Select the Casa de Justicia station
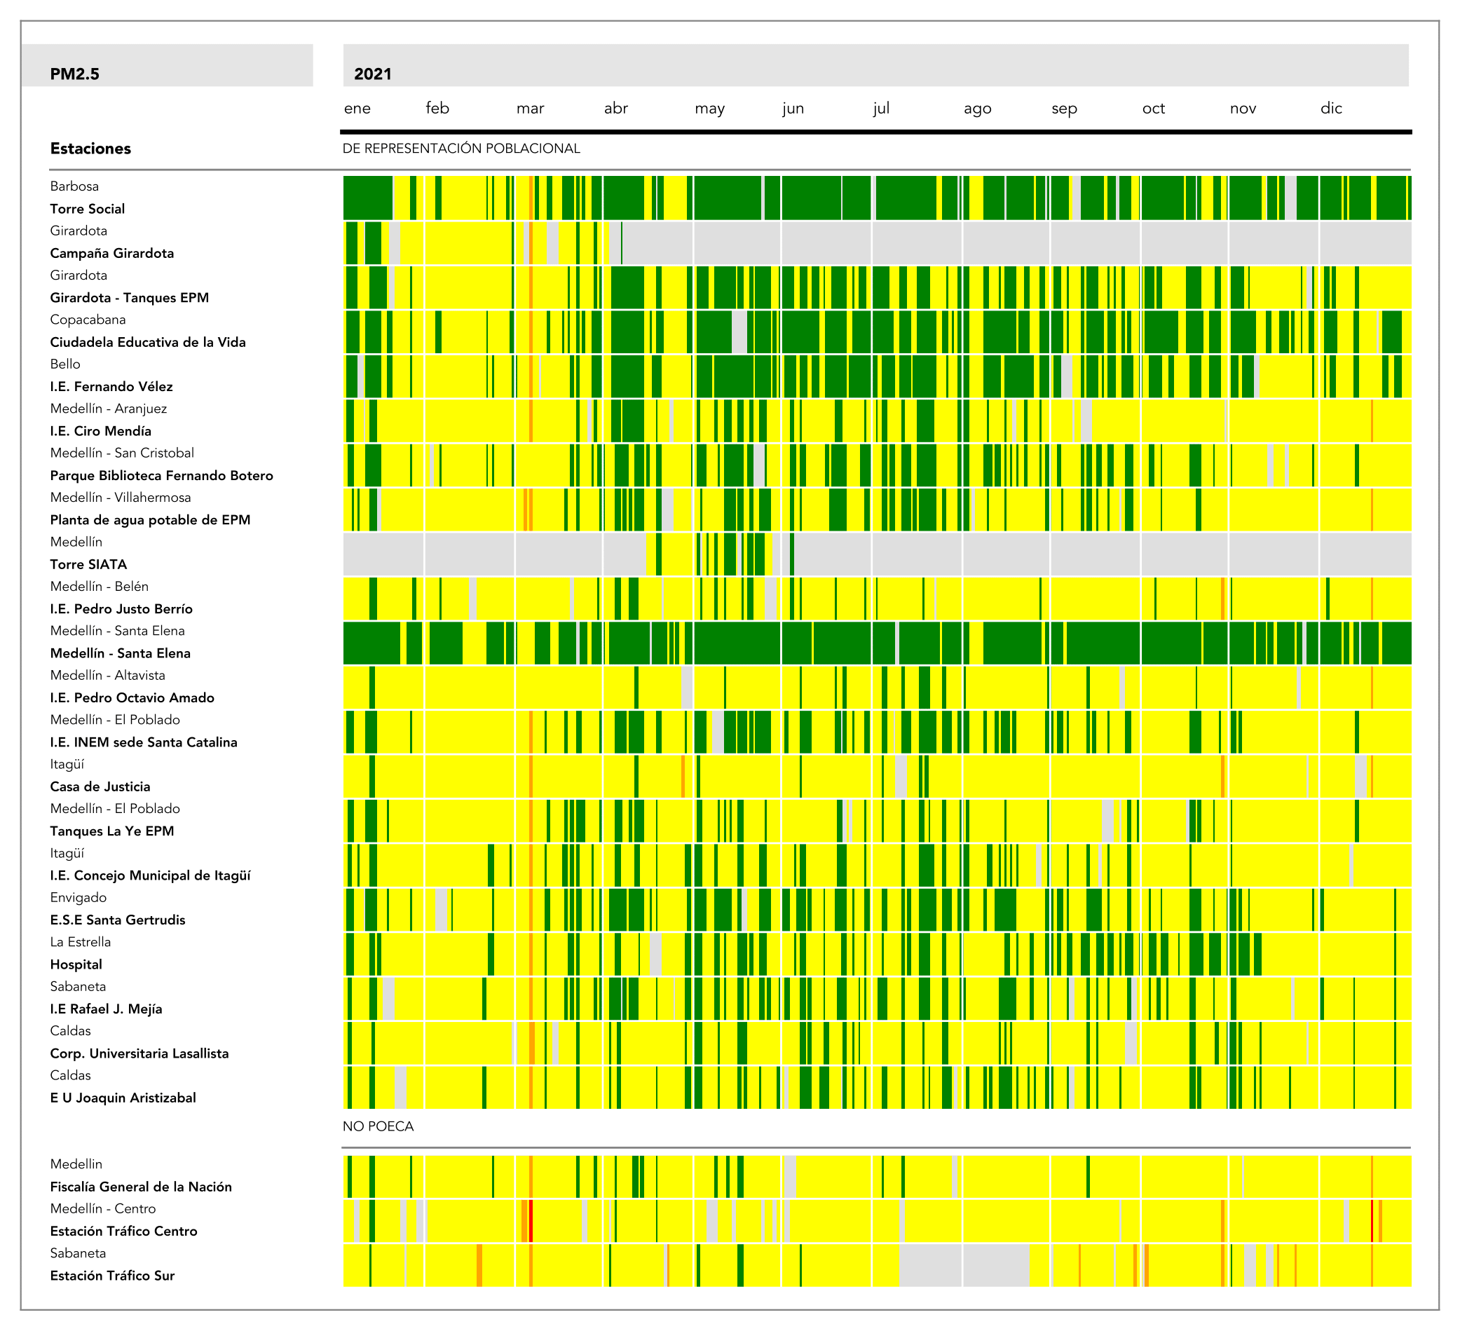This screenshot has height=1331, width=1460. [x=100, y=786]
